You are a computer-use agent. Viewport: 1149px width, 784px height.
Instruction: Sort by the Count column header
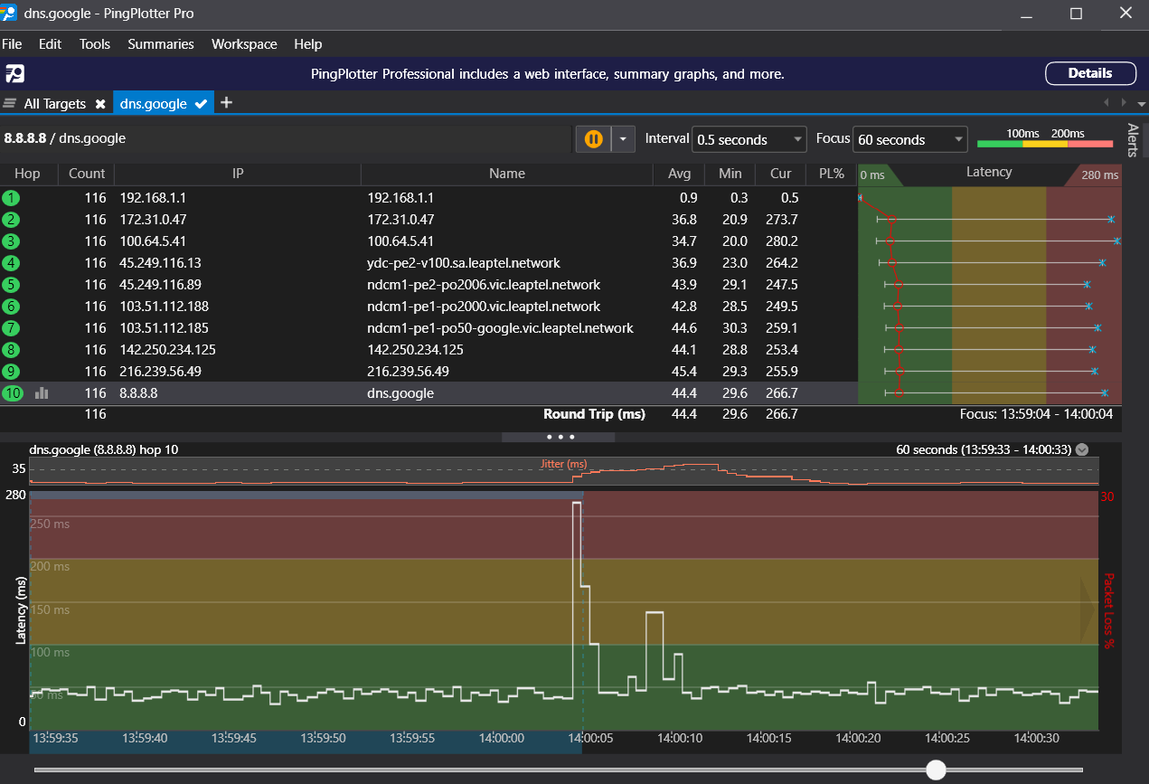tap(87, 174)
